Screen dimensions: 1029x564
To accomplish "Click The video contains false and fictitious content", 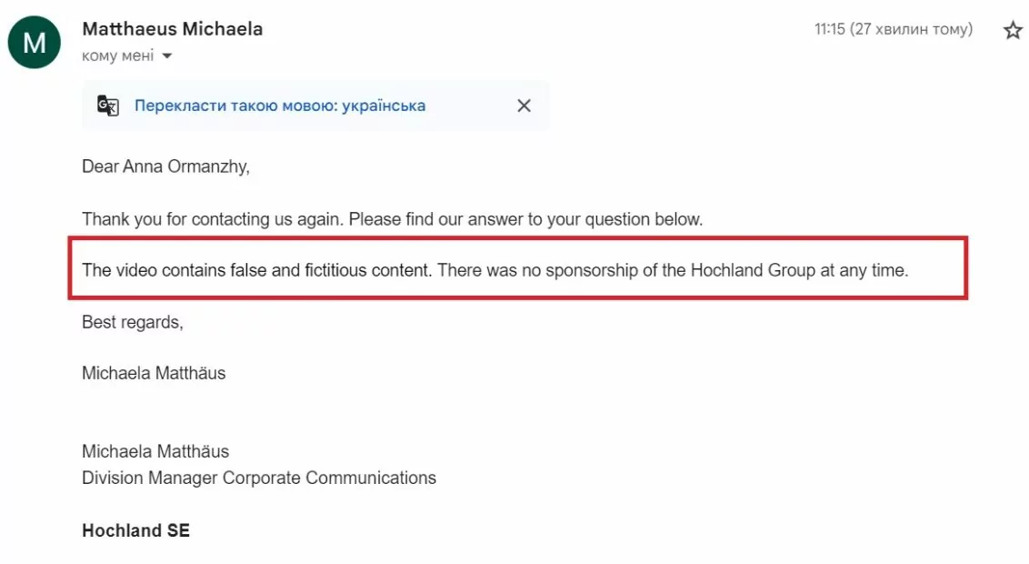I will click(x=257, y=270).
